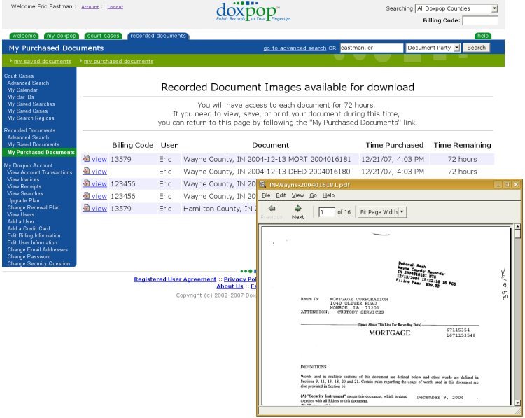525x418 pixels.
Task: Follow the go to advanced search link
Action: [295, 48]
